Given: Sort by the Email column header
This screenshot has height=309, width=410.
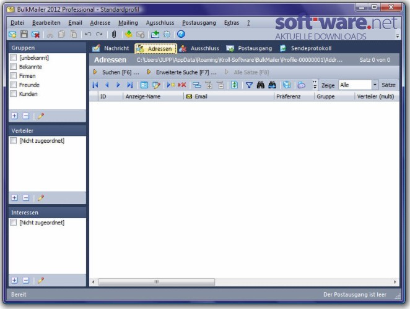Looking at the screenshot, I should coord(229,96).
